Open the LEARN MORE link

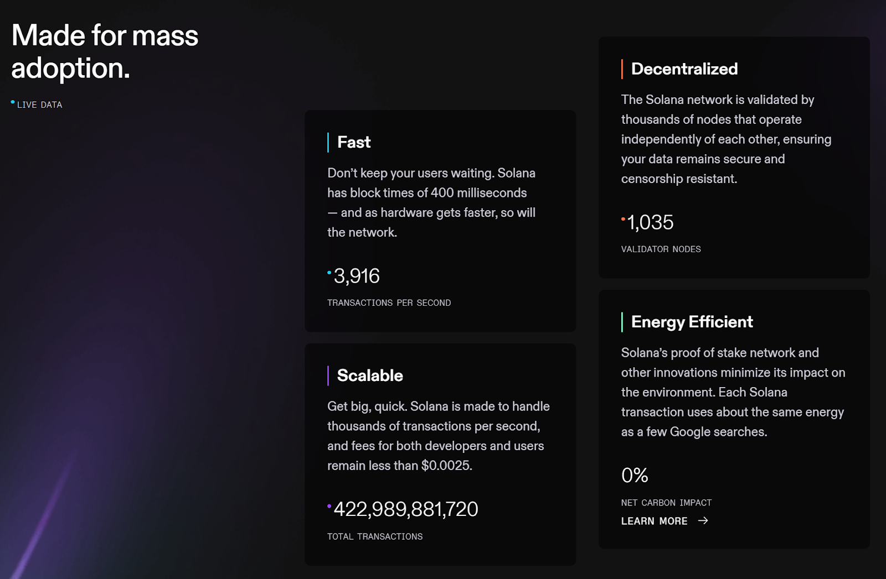point(664,521)
